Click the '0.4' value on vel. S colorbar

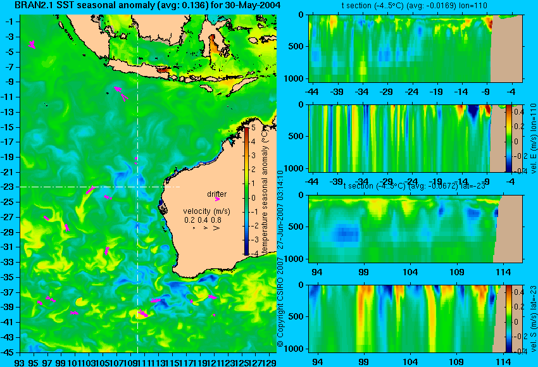(x=519, y=292)
